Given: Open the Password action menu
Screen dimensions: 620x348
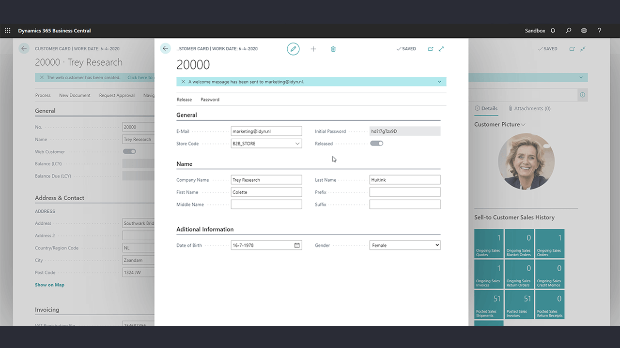Looking at the screenshot, I should coord(210,100).
